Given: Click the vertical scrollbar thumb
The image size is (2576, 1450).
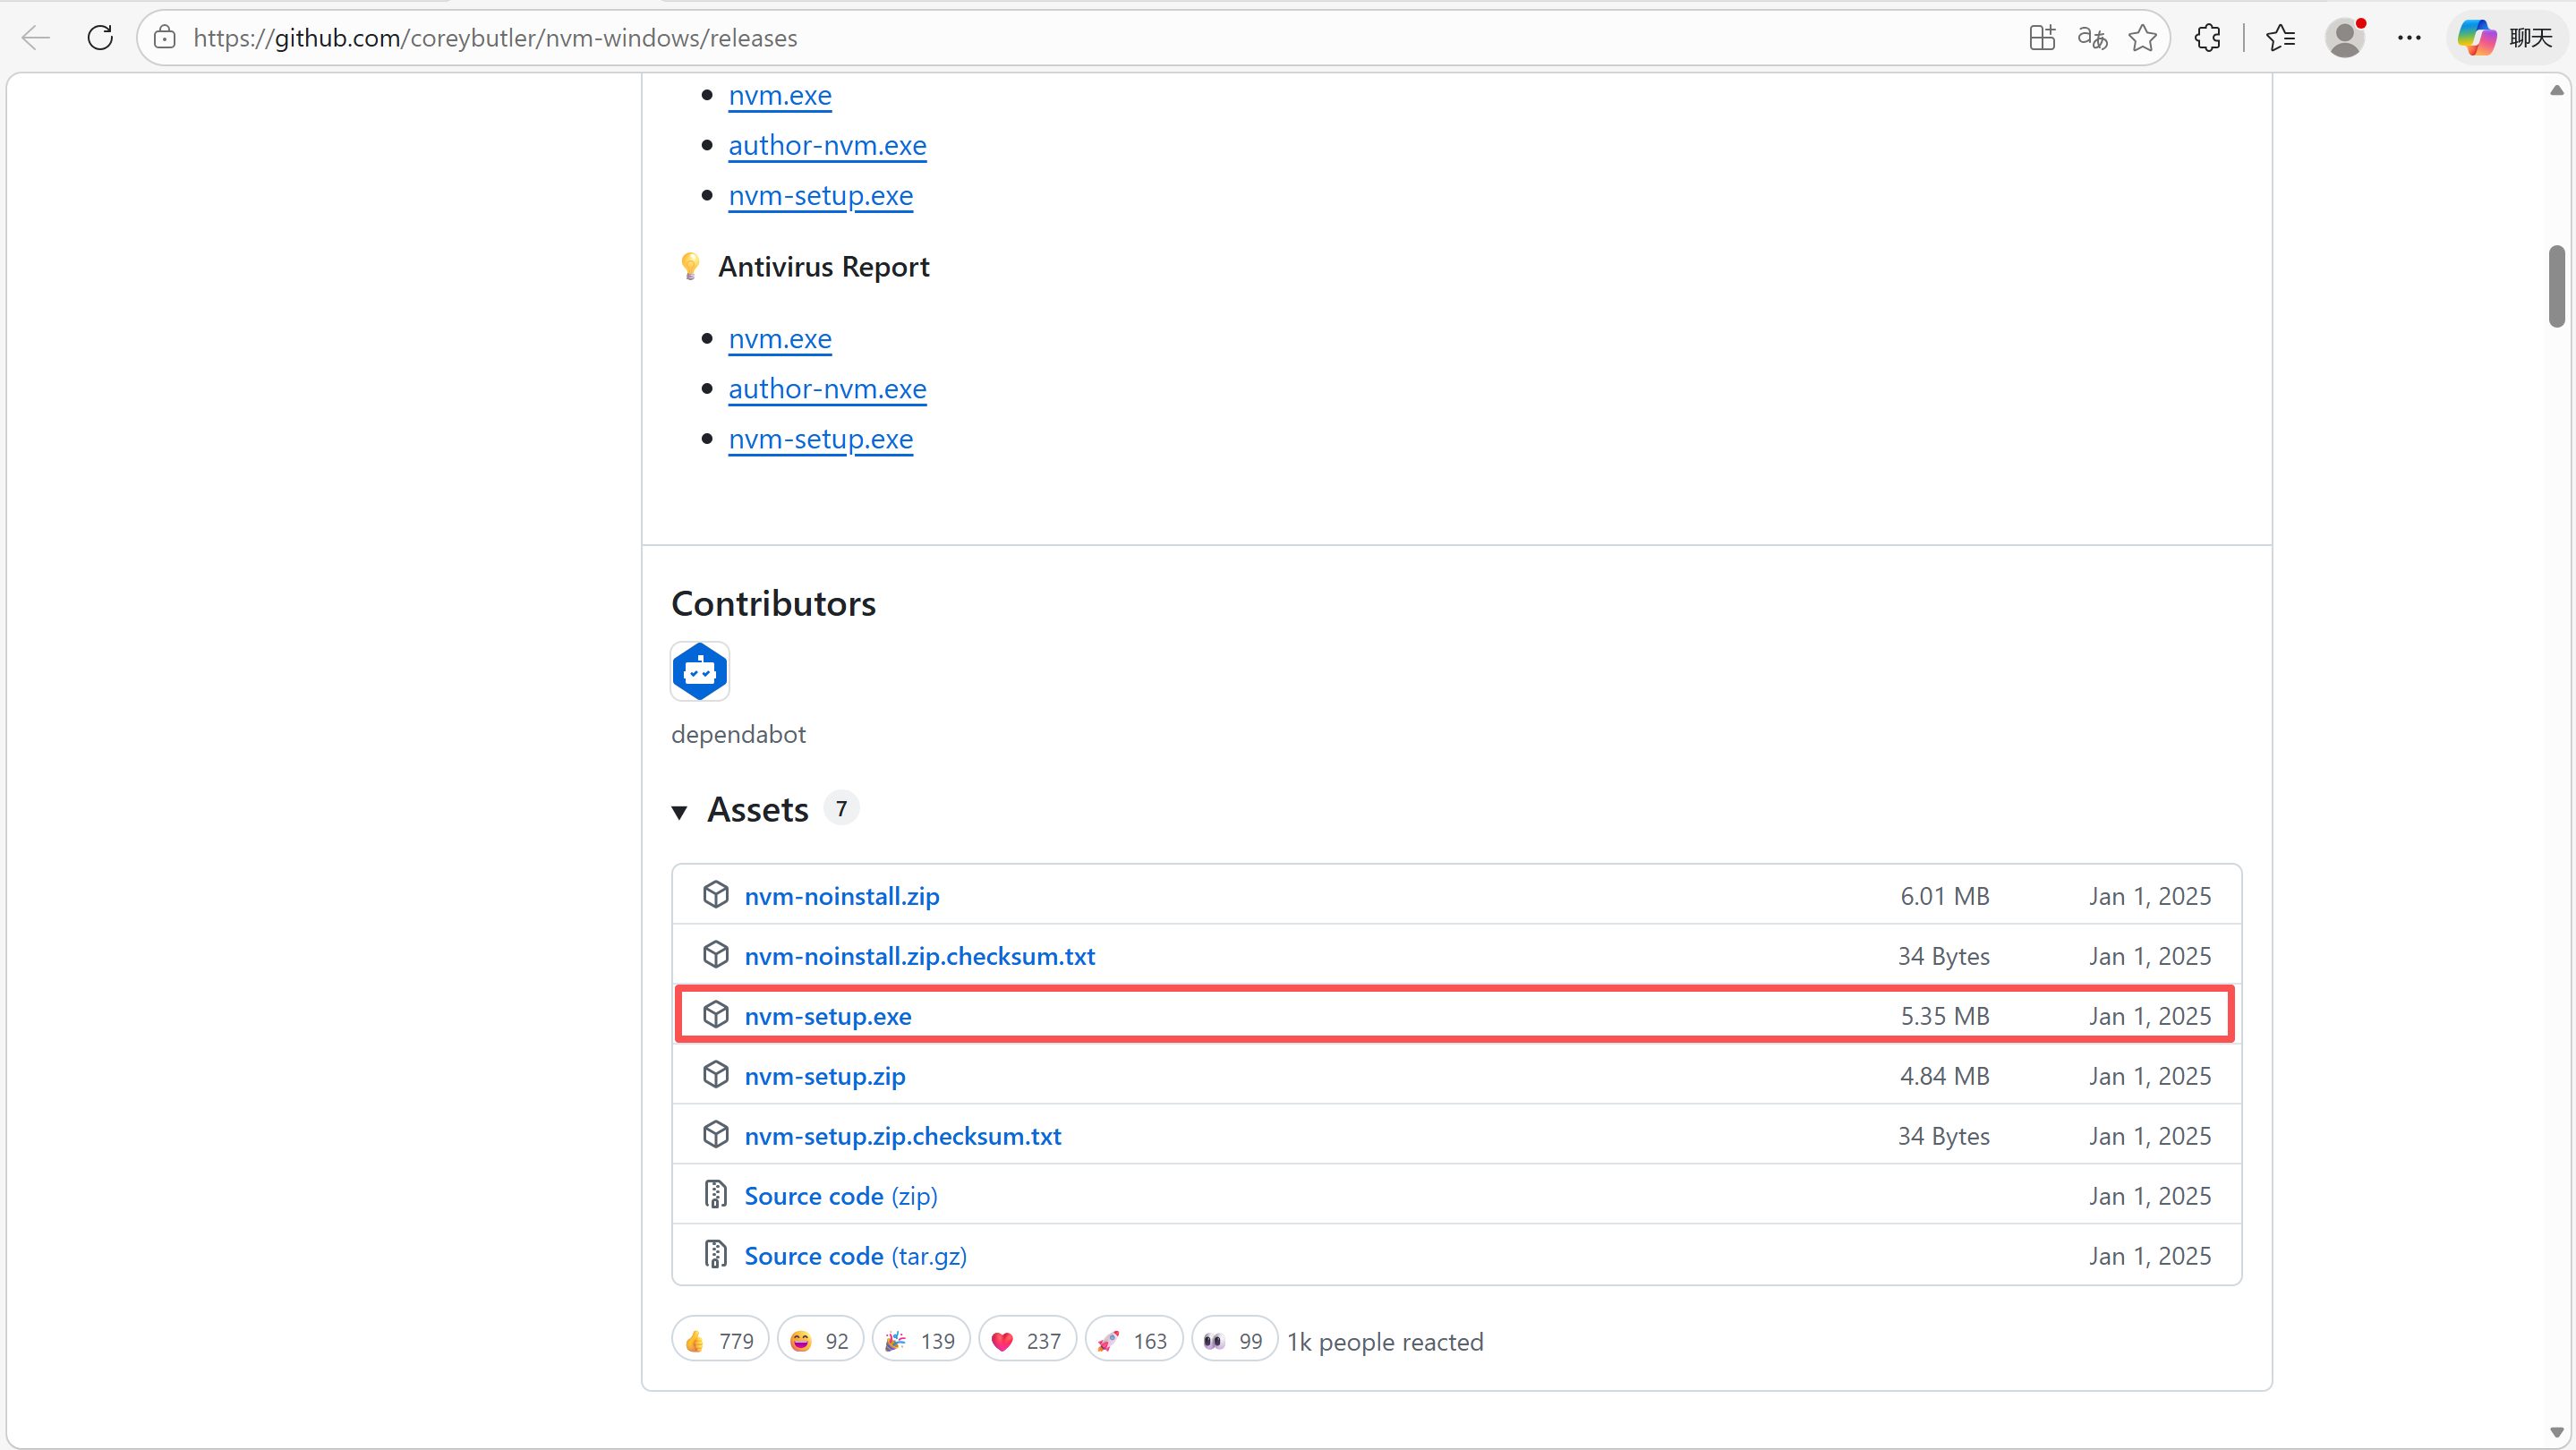Looking at the screenshot, I should 2556,285.
